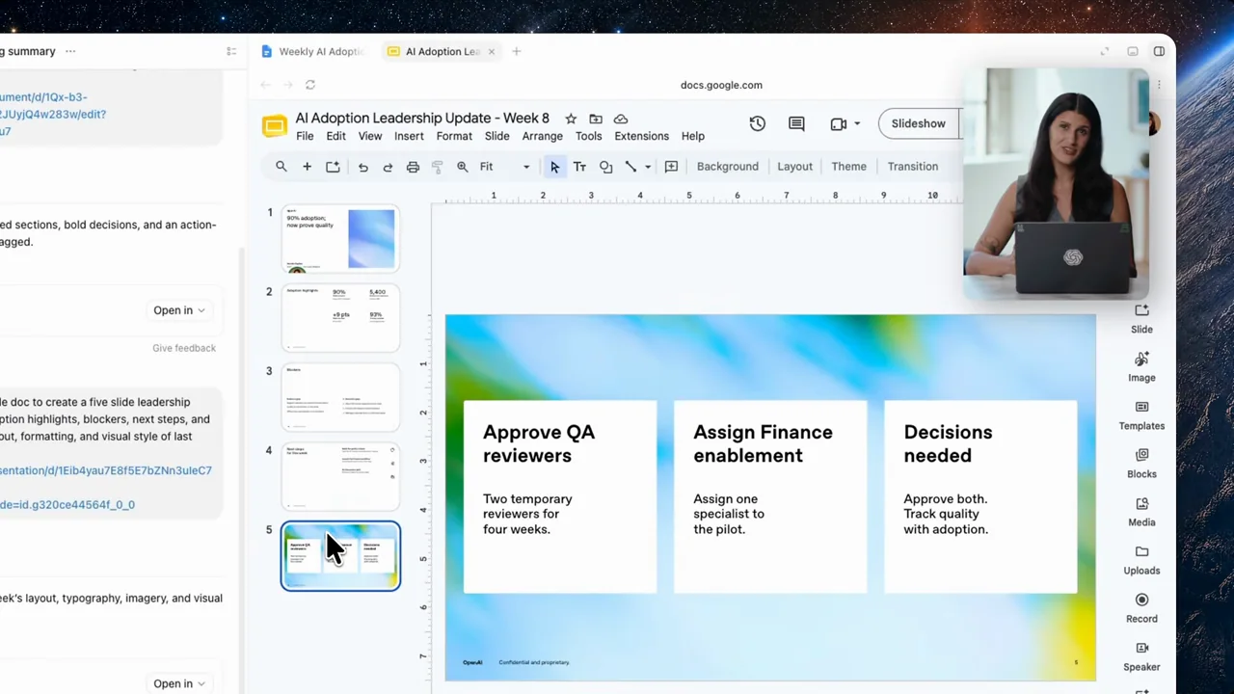Click the Google Slides home logo
This screenshot has height=694, width=1234.
275,126
